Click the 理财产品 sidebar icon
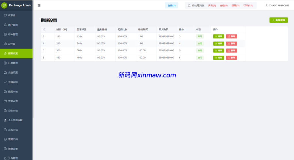The height and width of the screenshot is (160, 294). pyautogui.click(x=5, y=139)
